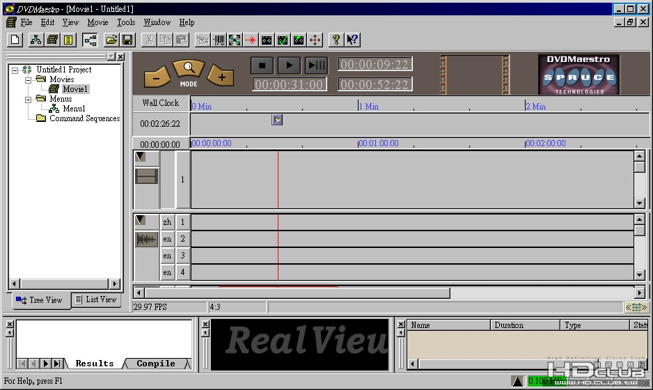Click the barcode toolbar icon
653x390 pixels.
pos(219,40)
